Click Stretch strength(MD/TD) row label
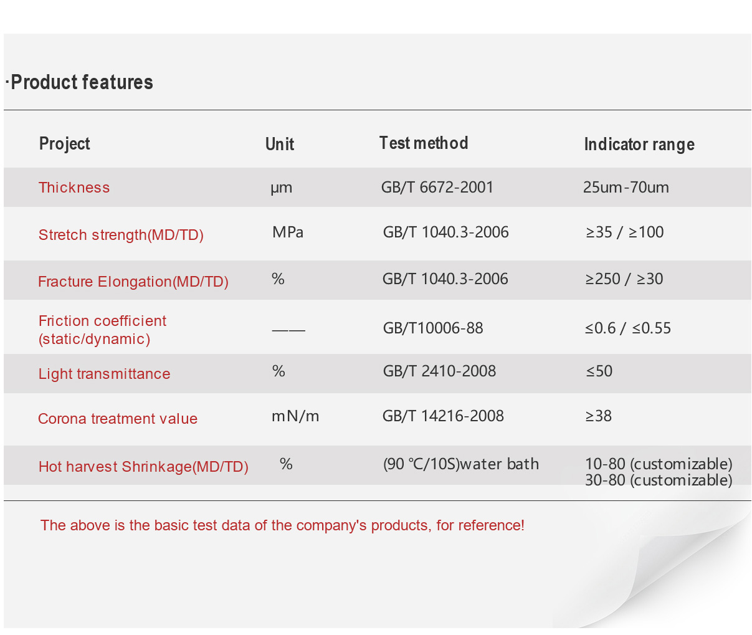The height and width of the screenshot is (635, 752). (121, 235)
